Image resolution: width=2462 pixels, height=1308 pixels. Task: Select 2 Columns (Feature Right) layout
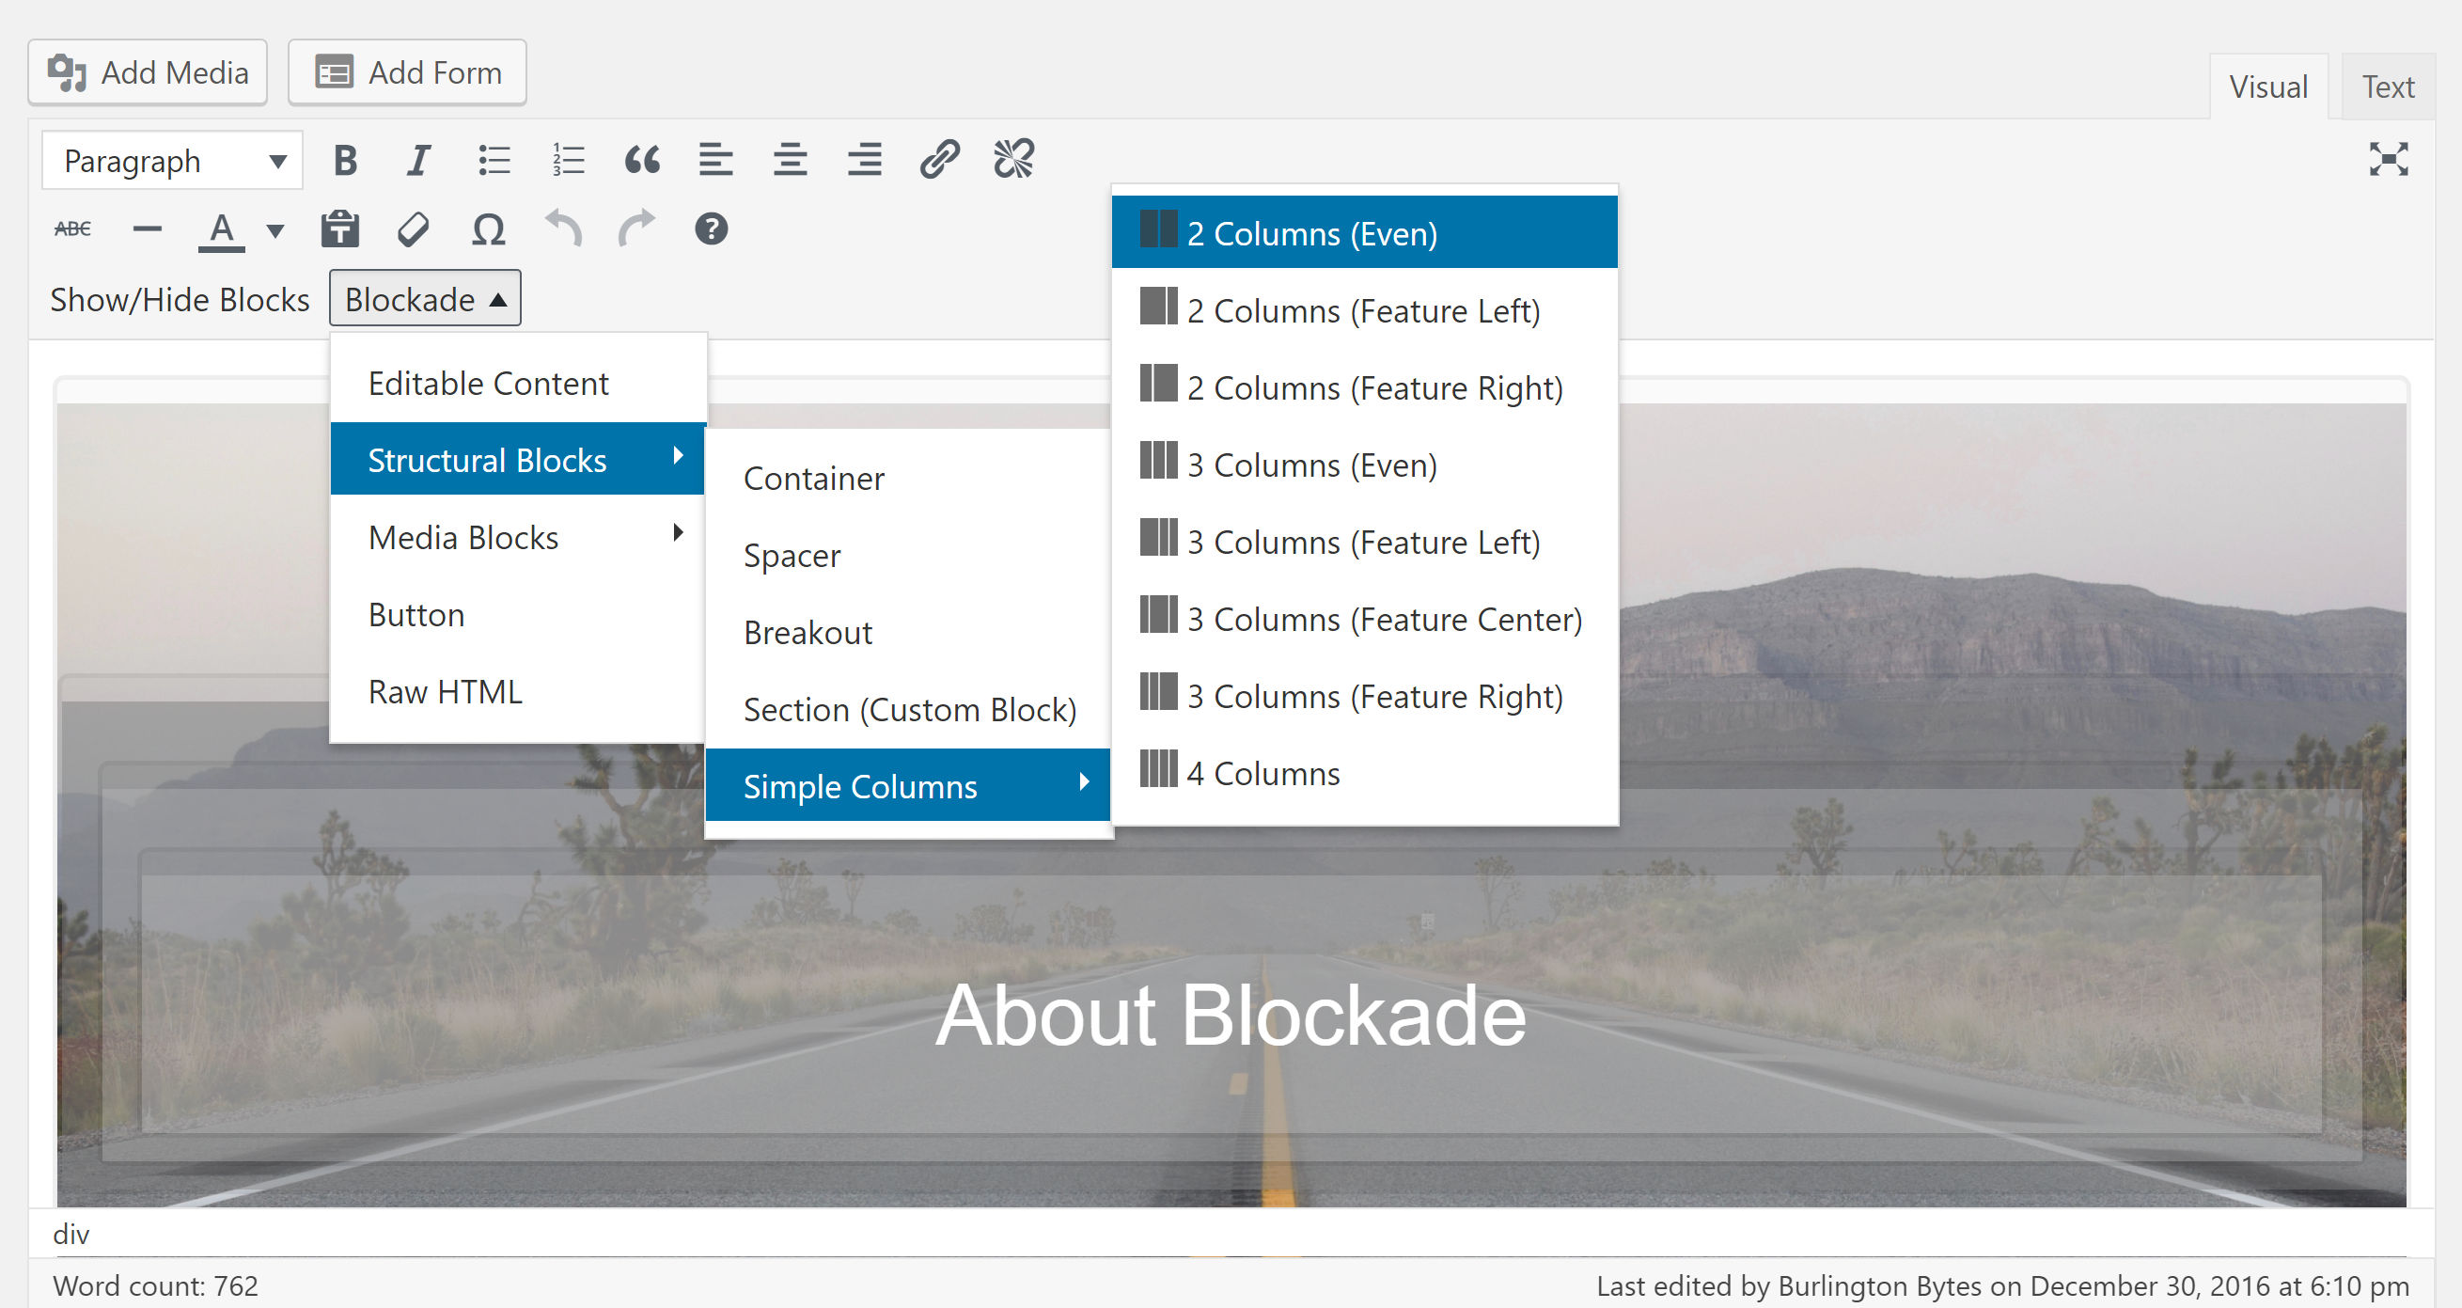(x=1364, y=387)
